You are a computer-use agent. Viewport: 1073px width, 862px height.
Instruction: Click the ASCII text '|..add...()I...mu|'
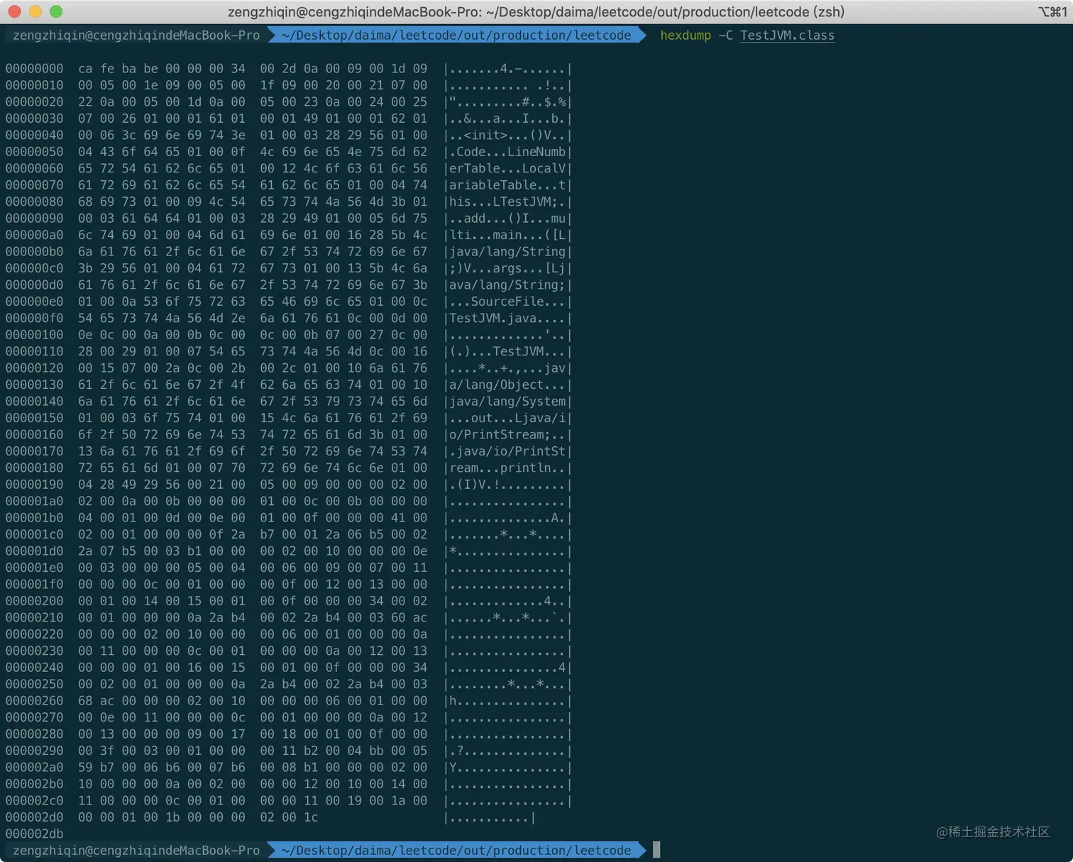point(507,219)
